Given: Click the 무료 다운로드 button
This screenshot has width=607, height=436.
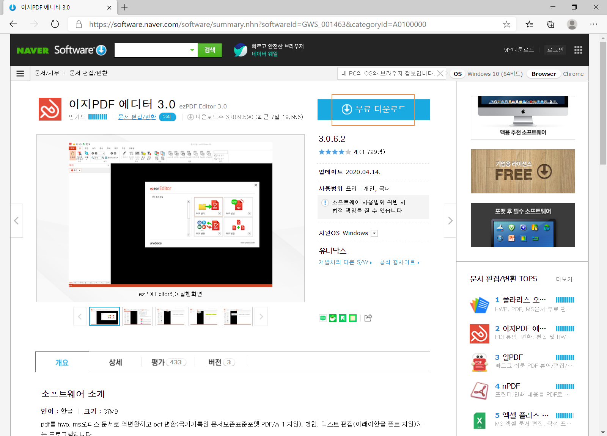Looking at the screenshot, I should pyautogui.click(x=374, y=110).
